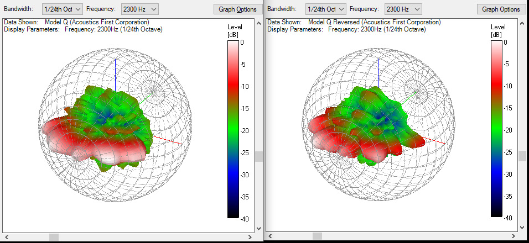
Task: Click Graph Options in the left panel
Action: (238, 9)
